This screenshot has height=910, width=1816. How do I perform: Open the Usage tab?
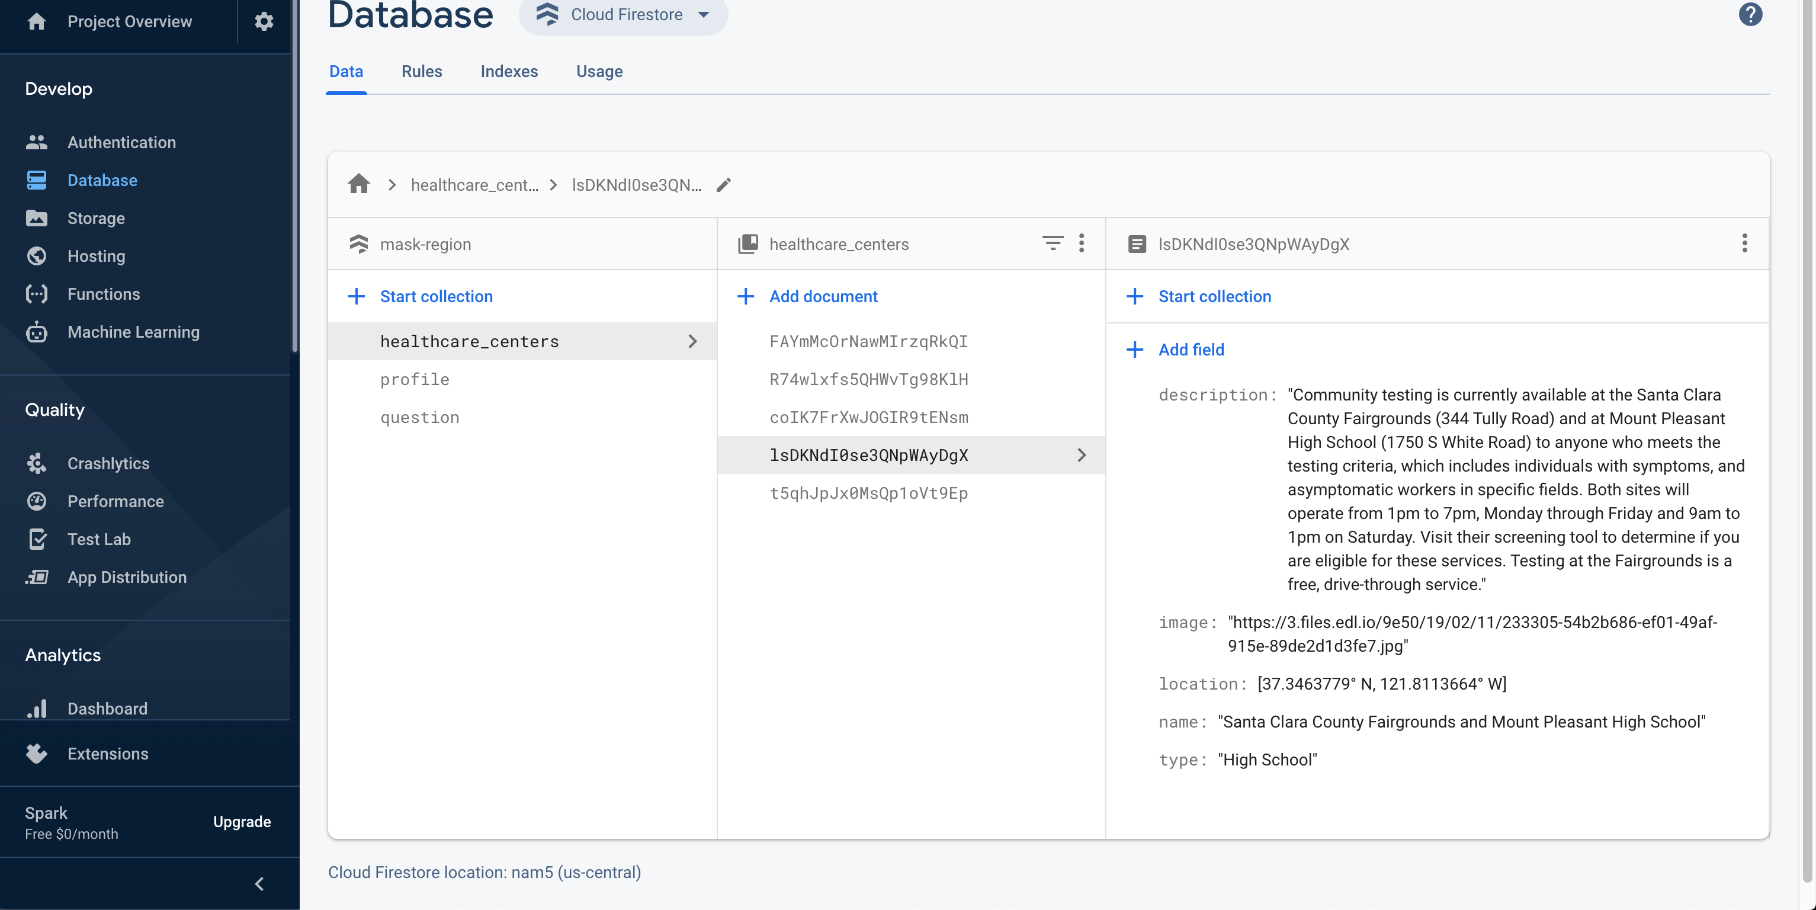599,71
